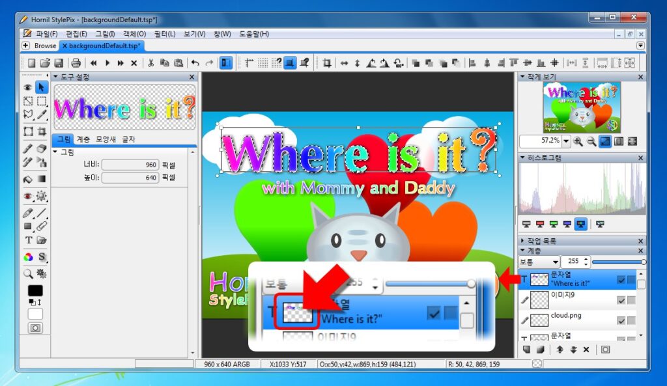Open the 도움말(H) menu

[254, 34]
